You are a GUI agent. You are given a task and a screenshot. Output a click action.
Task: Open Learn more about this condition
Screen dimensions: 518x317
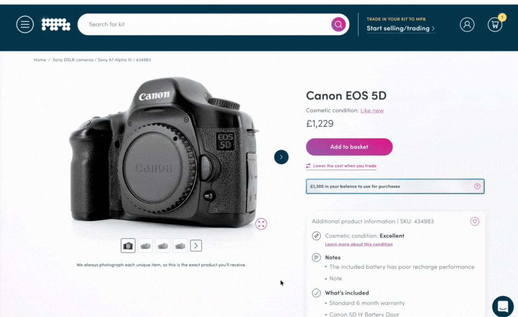pos(359,244)
